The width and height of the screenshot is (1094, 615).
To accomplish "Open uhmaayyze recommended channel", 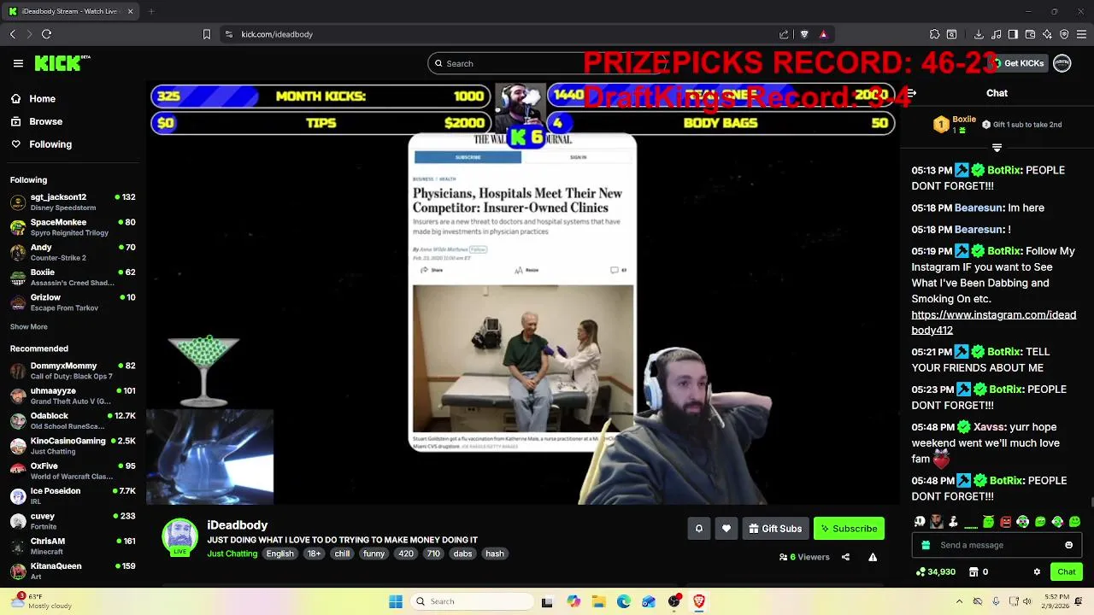I will click(x=74, y=395).
